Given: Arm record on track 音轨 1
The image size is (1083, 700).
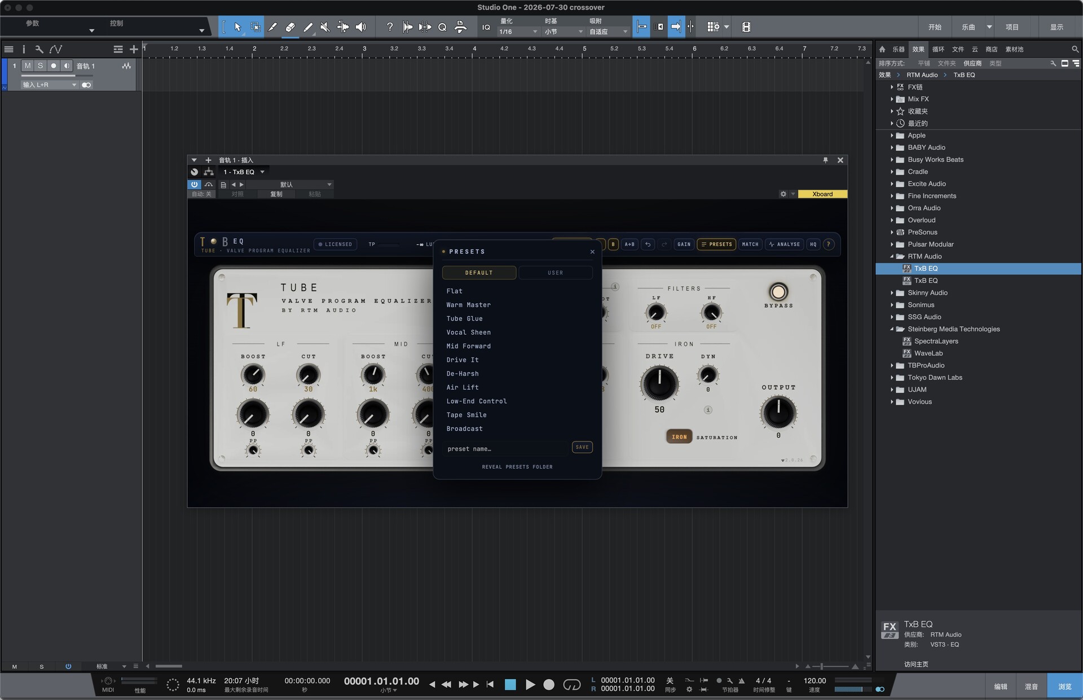Looking at the screenshot, I should [54, 66].
